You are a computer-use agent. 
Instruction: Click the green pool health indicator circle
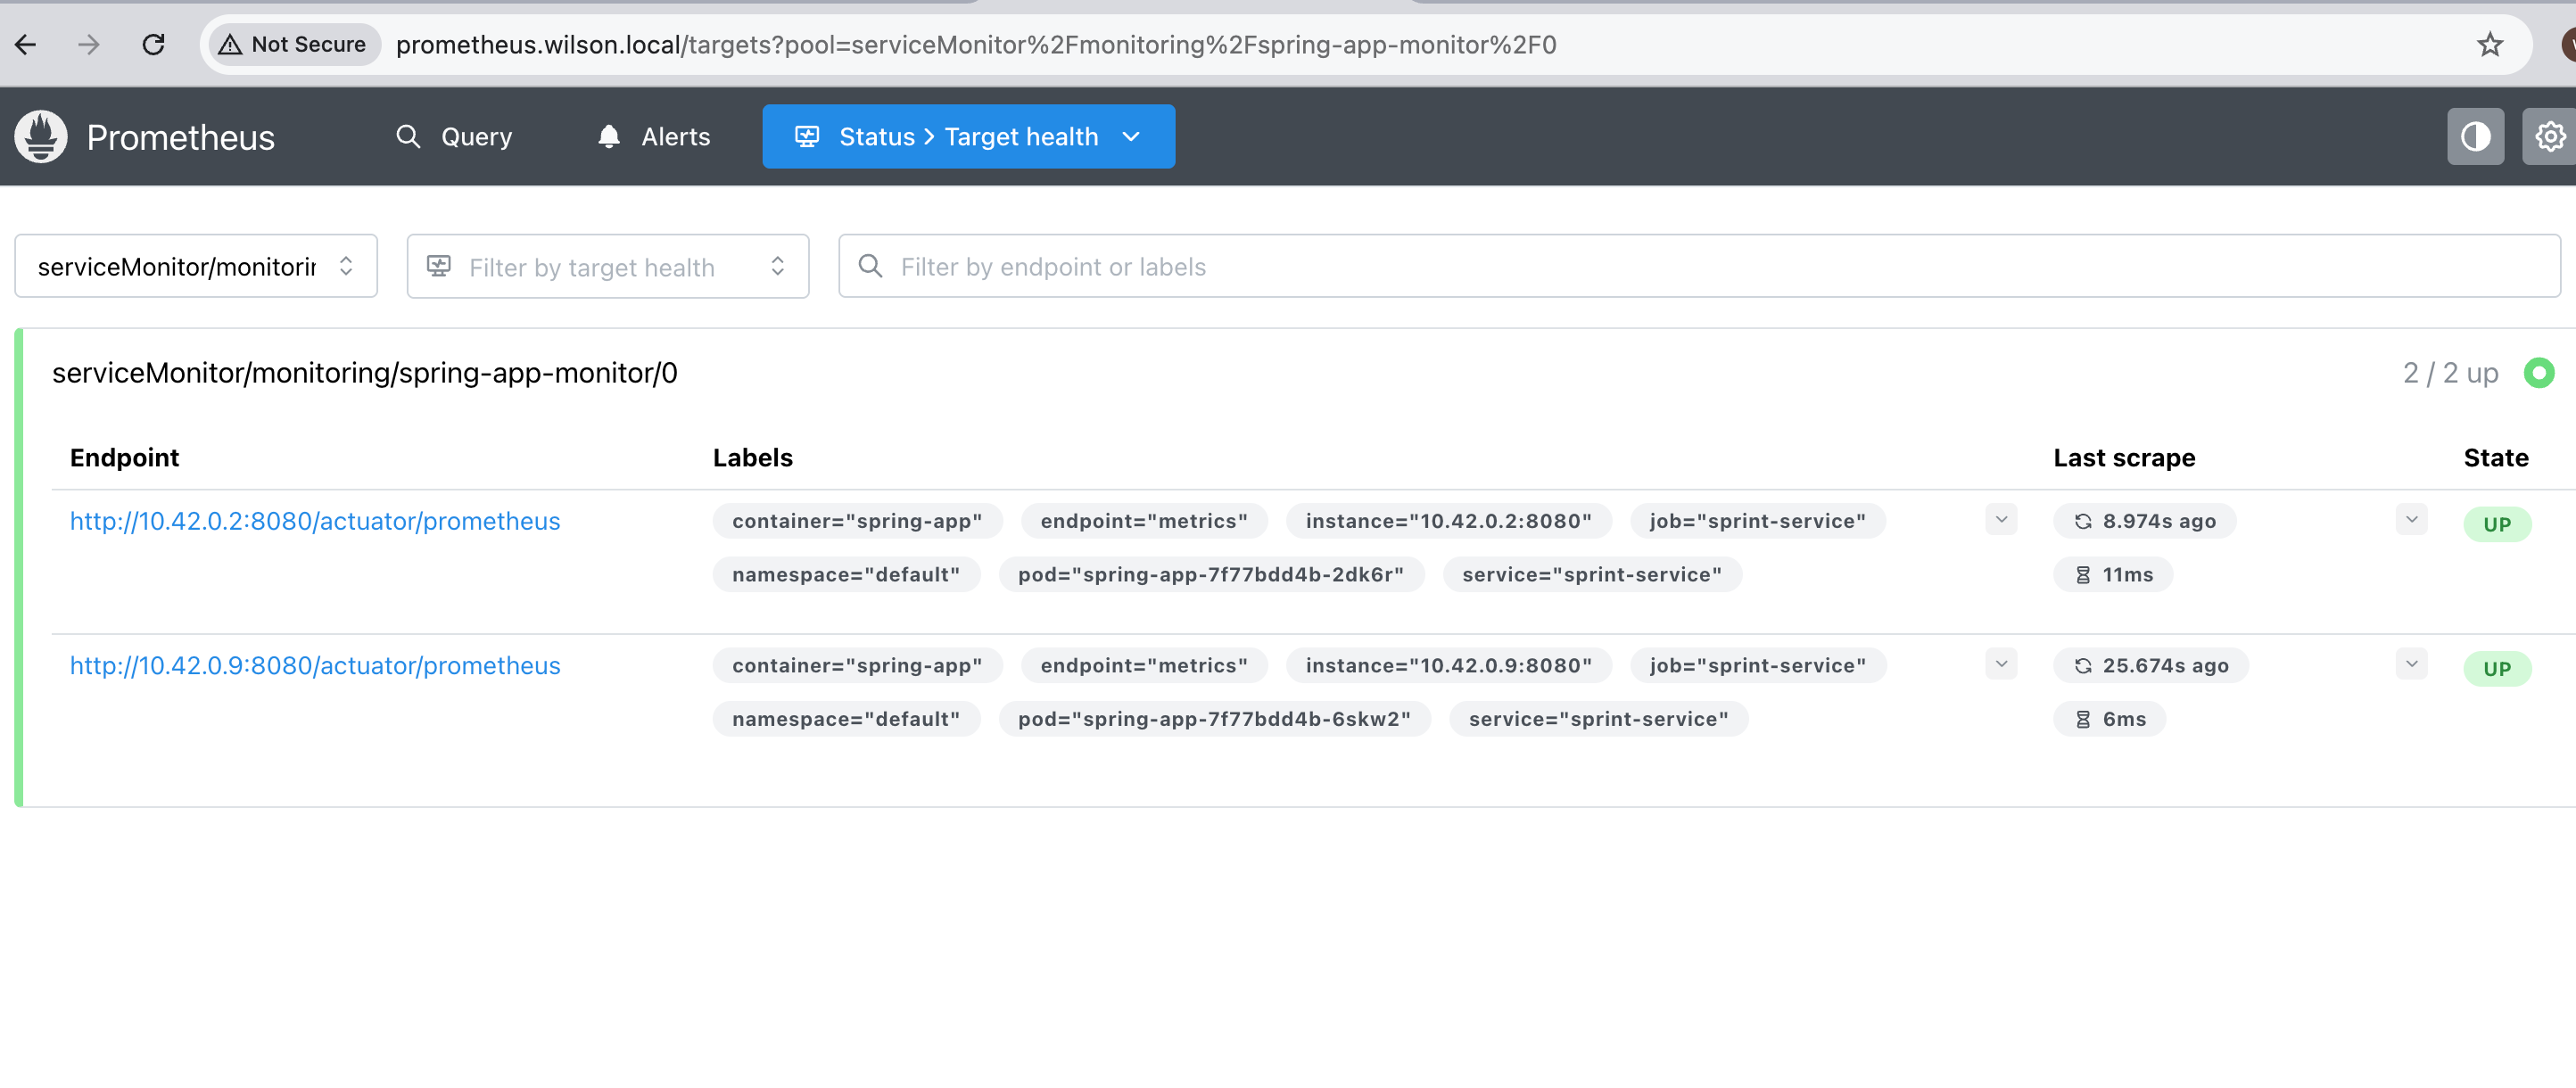[2538, 373]
